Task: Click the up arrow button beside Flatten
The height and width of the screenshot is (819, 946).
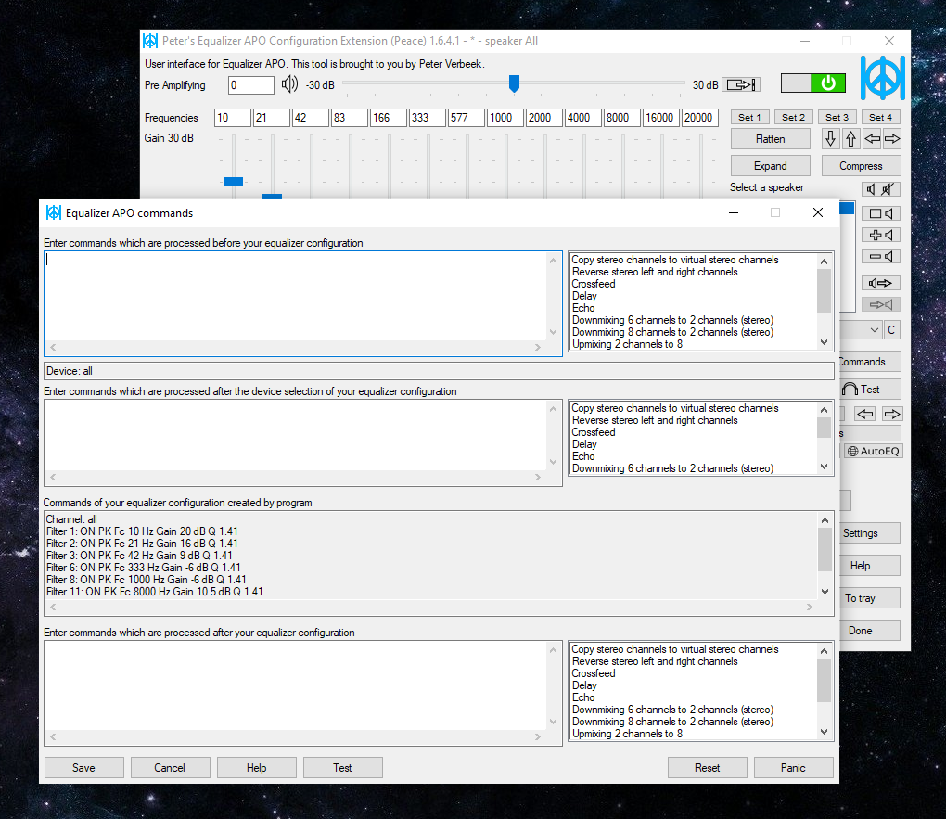Action: [x=850, y=139]
